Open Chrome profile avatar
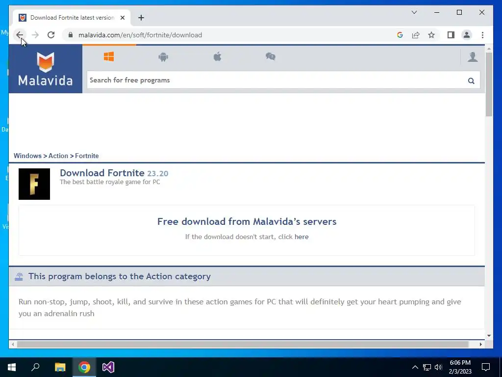This screenshot has height=377, width=502. 467,35
